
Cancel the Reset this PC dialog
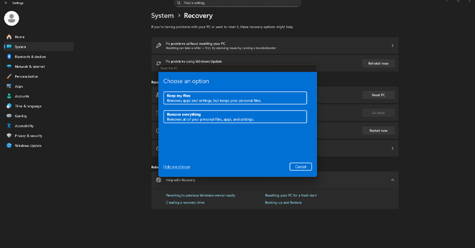(301, 167)
